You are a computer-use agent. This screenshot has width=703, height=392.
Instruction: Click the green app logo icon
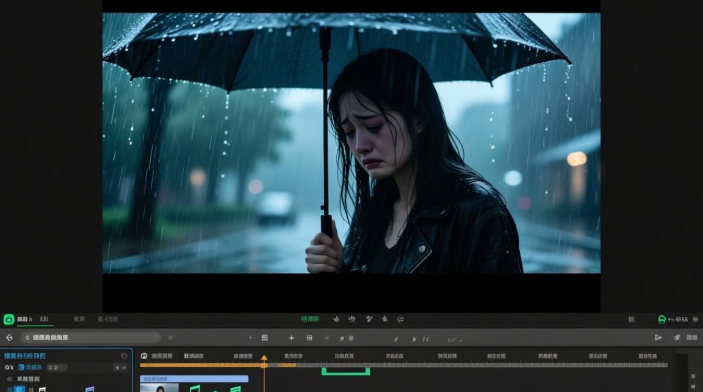point(8,319)
